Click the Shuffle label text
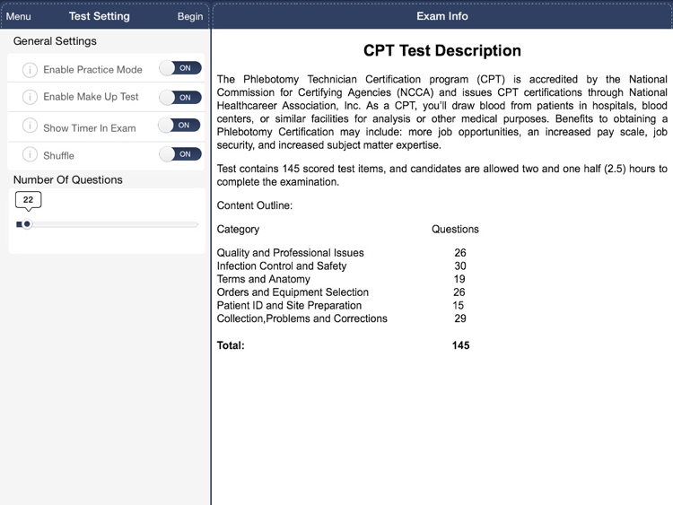Image resolution: width=673 pixels, height=505 pixels. pyautogui.click(x=59, y=156)
